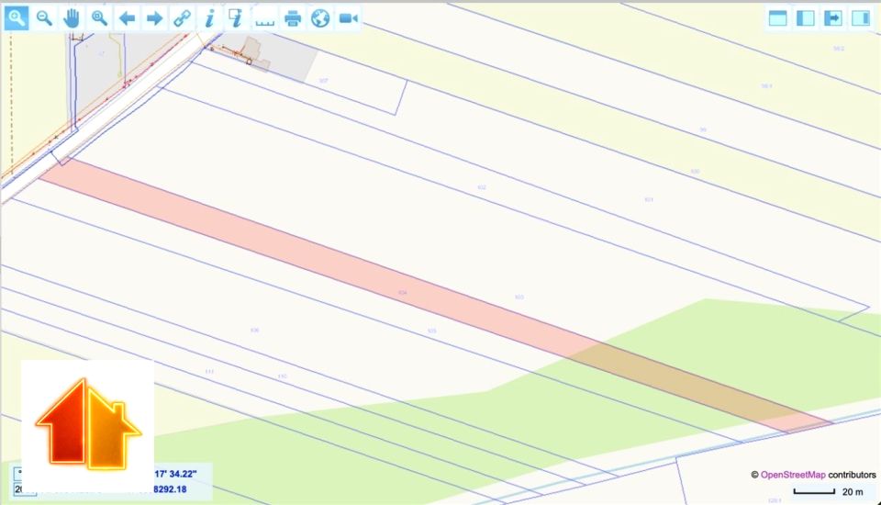Click the video camera icon
881x505 pixels.
(x=348, y=18)
